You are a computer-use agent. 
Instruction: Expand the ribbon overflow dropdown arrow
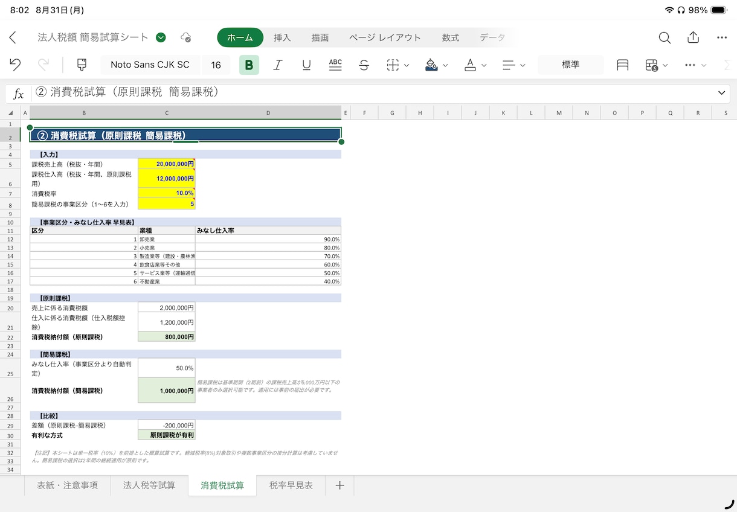(704, 65)
